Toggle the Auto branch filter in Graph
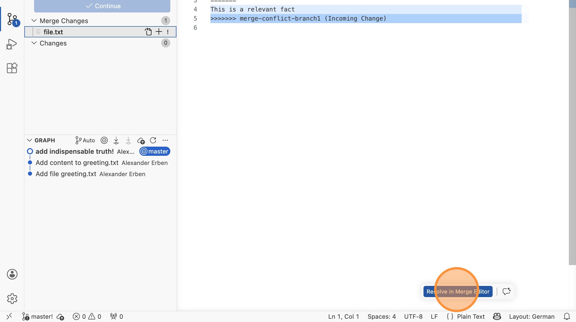Screen dimensions: 576x322 [x=85, y=140]
